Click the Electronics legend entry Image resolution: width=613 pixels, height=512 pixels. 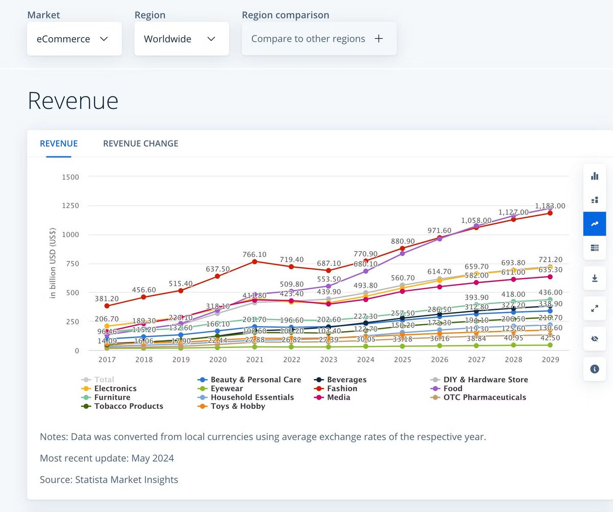tap(109, 388)
